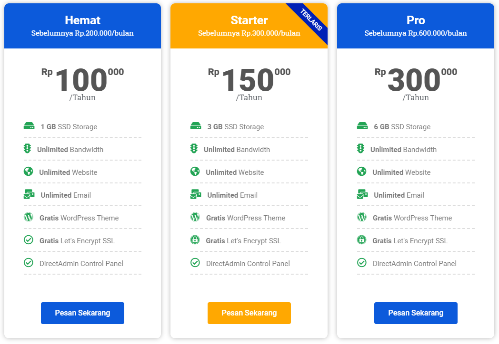The height and width of the screenshot is (344, 499).
Task: Click the DirectAdmin checkmark icon in Starter plan
Action: 195,263
